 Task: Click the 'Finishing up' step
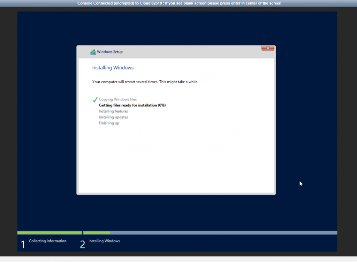(x=109, y=123)
